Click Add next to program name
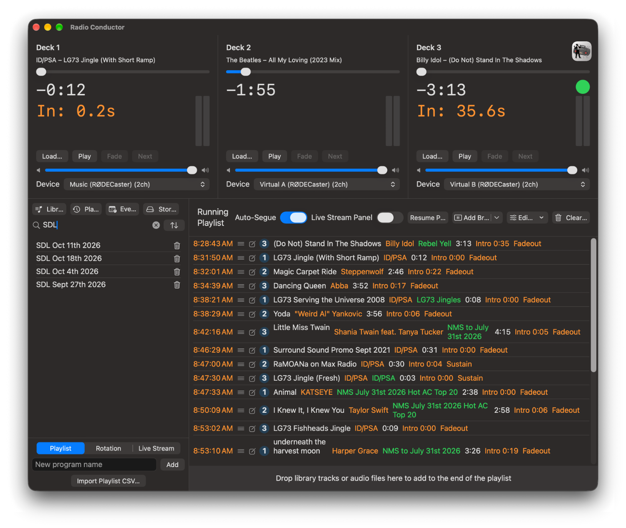The width and height of the screenshot is (626, 528). [172, 465]
